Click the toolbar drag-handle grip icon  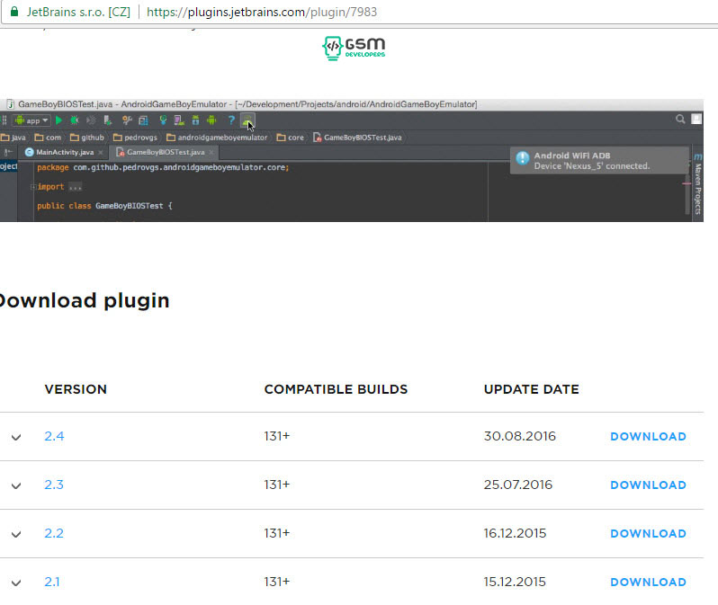4,120
